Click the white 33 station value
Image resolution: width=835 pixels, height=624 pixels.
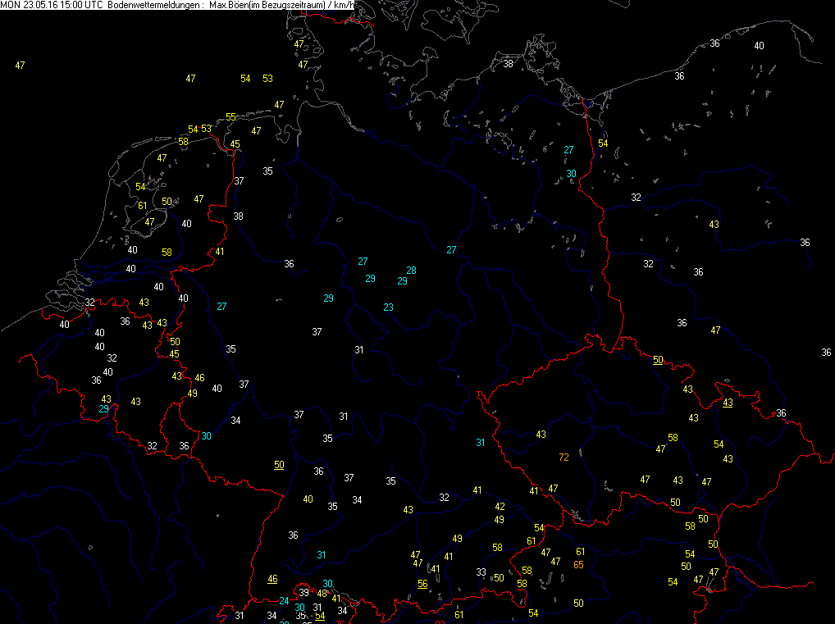(481, 572)
